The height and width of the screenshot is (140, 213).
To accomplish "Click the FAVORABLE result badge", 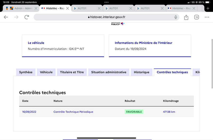I will pos(134,112).
